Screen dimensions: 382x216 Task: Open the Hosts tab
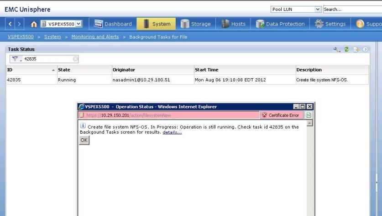click(x=233, y=24)
